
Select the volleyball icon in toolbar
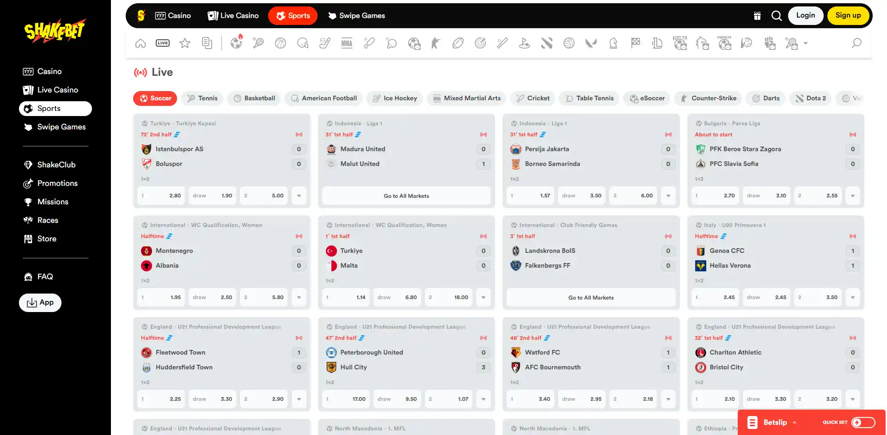coord(569,43)
